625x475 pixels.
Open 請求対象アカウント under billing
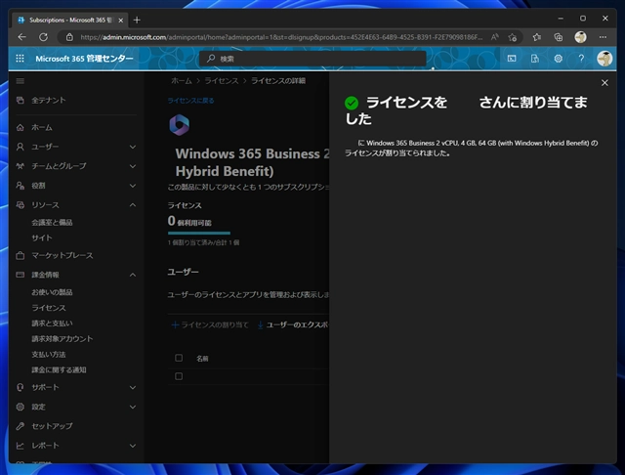62,338
